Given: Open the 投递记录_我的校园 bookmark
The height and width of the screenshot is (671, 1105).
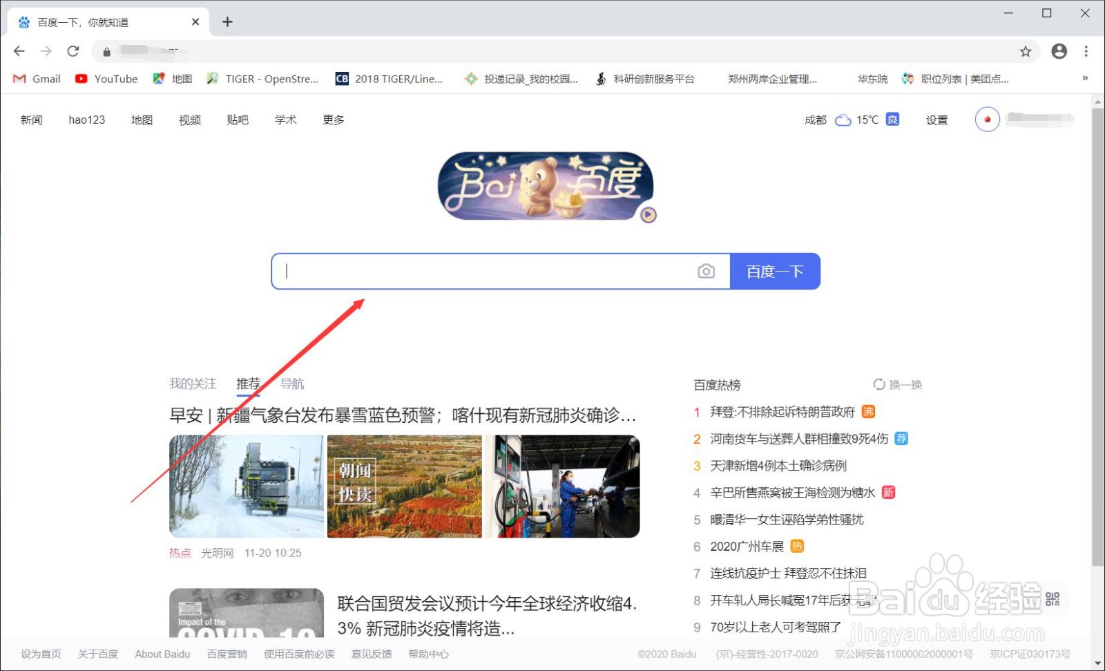Looking at the screenshot, I should point(521,79).
